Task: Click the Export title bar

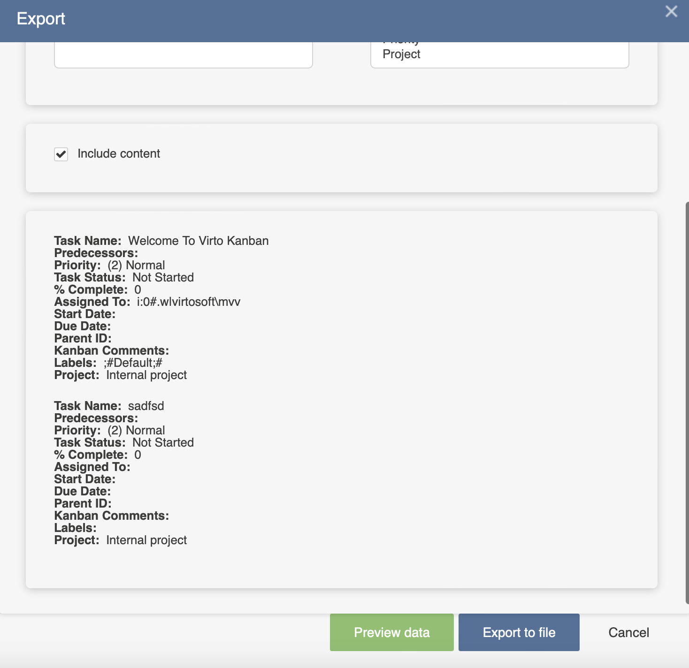Action: (41, 19)
